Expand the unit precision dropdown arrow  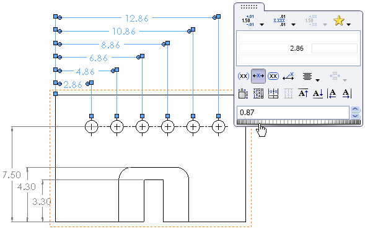(293, 24)
